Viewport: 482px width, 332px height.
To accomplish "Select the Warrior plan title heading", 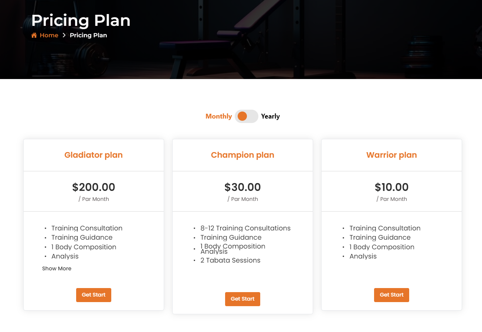I will tap(391, 155).
